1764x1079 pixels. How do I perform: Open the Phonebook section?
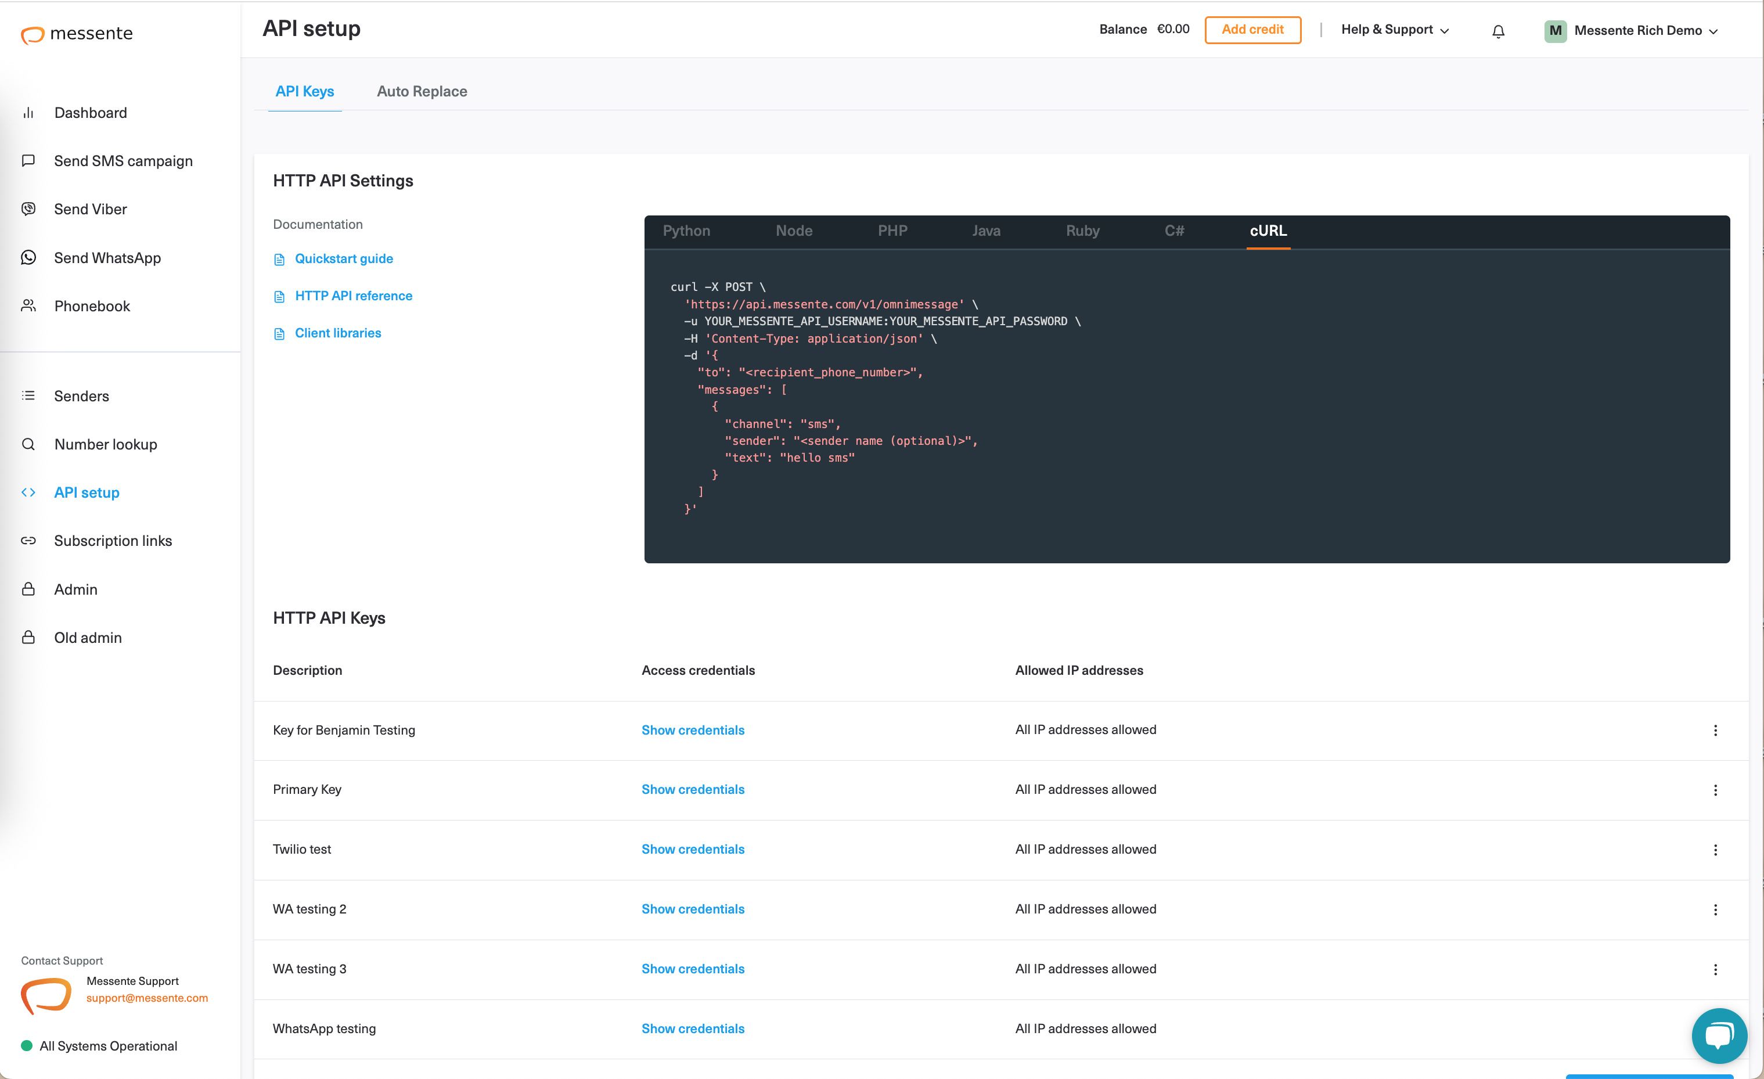click(93, 305)
